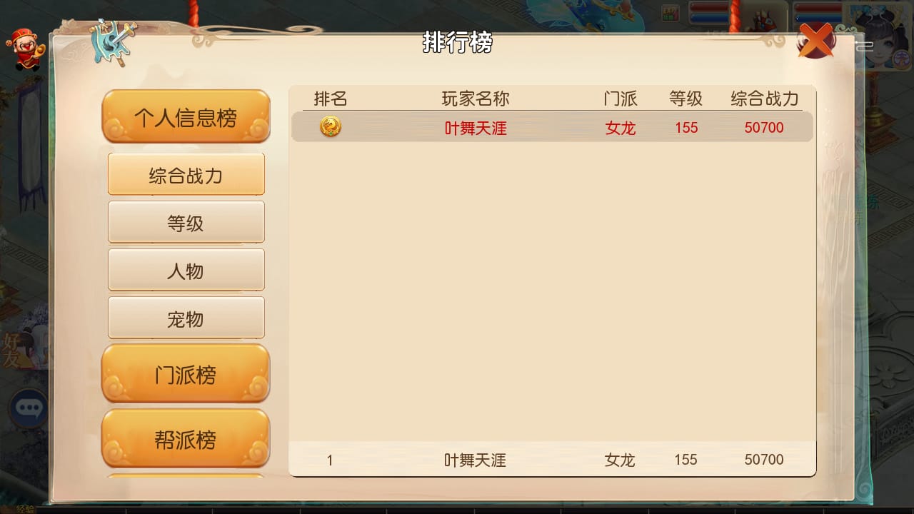Screen dimensions: 914x514
Task: Switch to the 等级 ranking tab
Action: pyautogui.click(x=186, y=223)
